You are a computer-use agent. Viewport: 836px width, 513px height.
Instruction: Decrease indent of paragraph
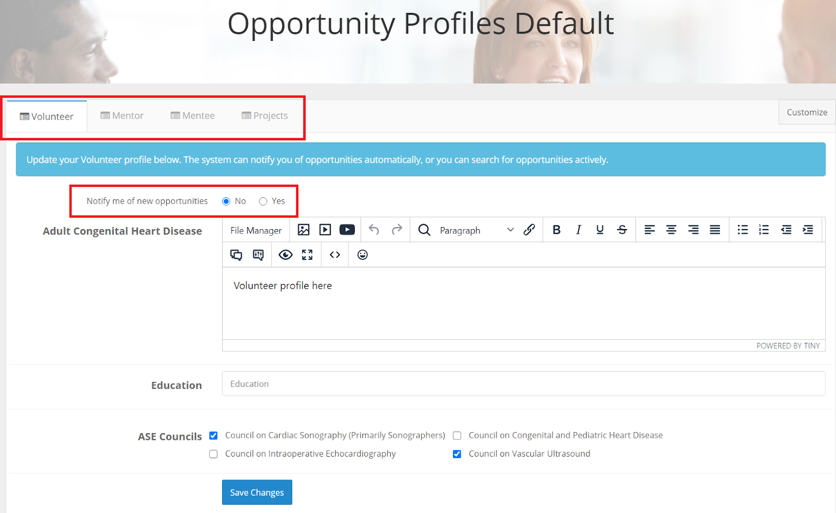click(x=786, y=230)
